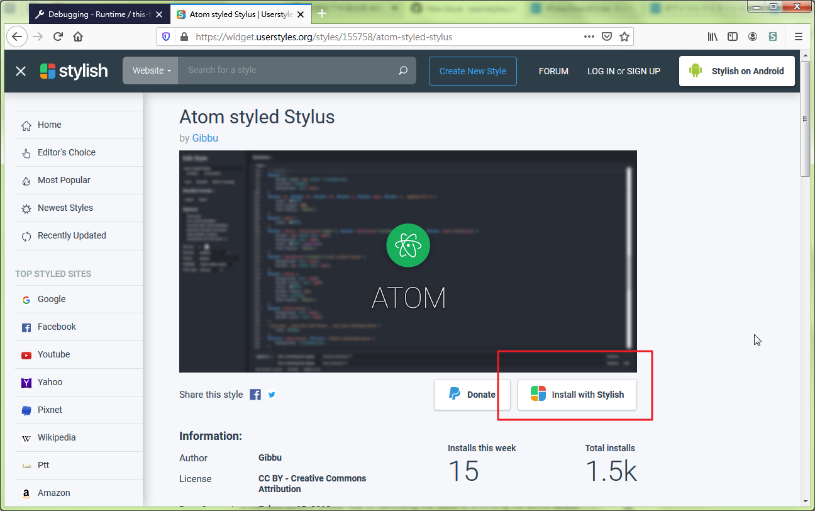Open the Stylish browser extension icon

[x=772, y=36]
